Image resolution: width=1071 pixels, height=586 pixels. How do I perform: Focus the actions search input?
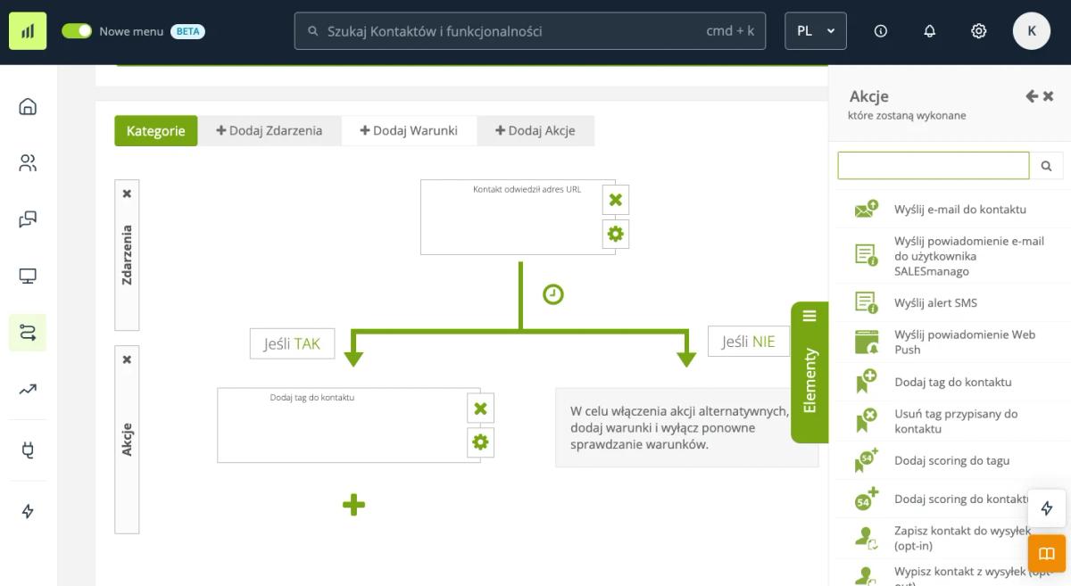[934, 165]
